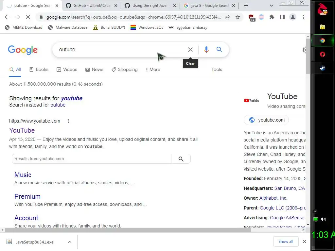Switch to News results tab
The width and height of the screenshot is (335, 251).
click(x=95, y=69)
